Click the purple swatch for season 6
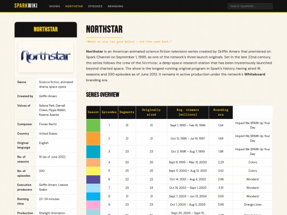The width and height of the screenshot is (287, 215). pyautogui.click(x=93, y=179)
